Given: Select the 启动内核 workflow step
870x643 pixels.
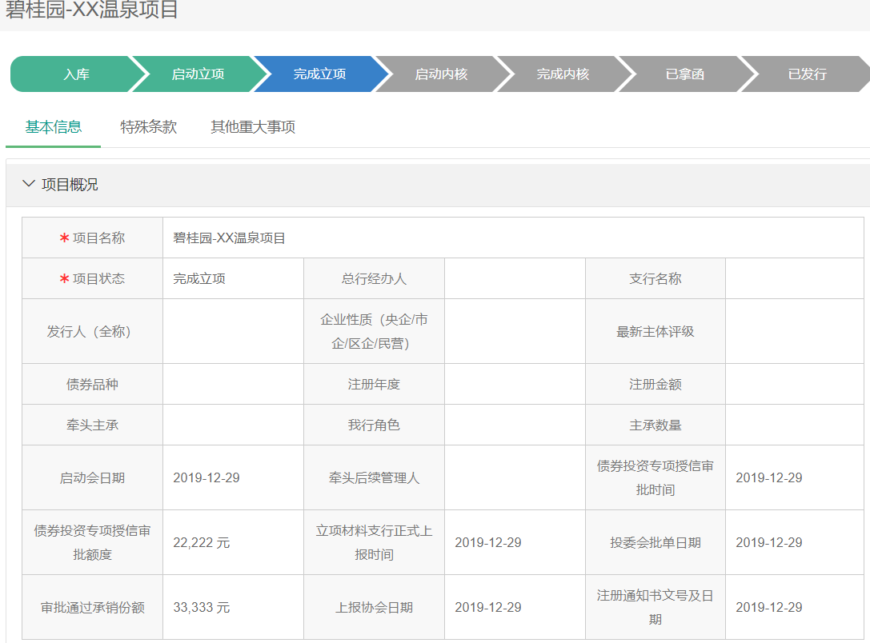Looking at the screenshot, I should (x=441, y=74).
